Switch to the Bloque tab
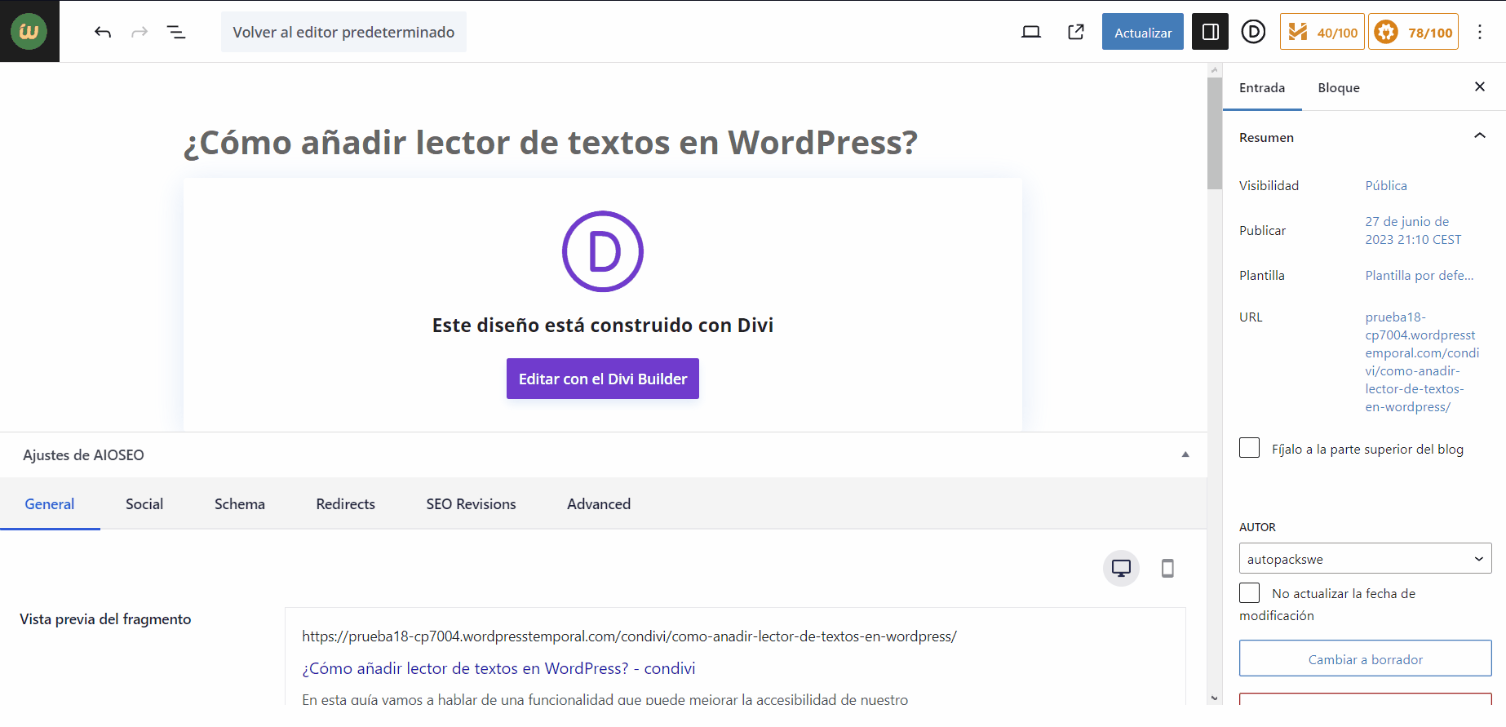This screenshot has width=1506, height=727. pyautogui.click(x=1338, y=88)
